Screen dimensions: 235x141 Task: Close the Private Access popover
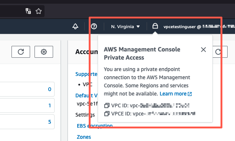[x=203, y=50]
